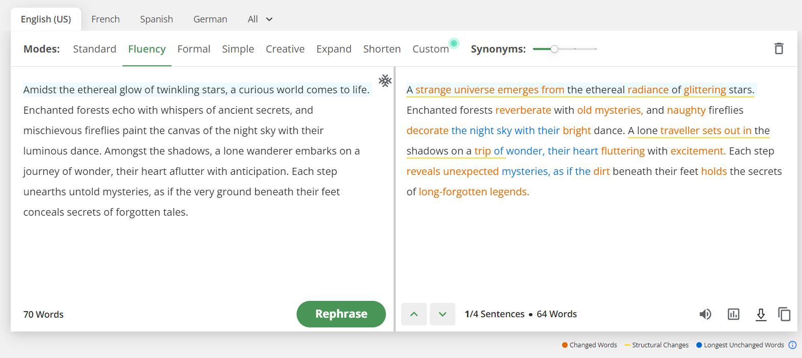Choose the Standard mode
The width and height of the screenshot is (802, 358).
point(94,49)
